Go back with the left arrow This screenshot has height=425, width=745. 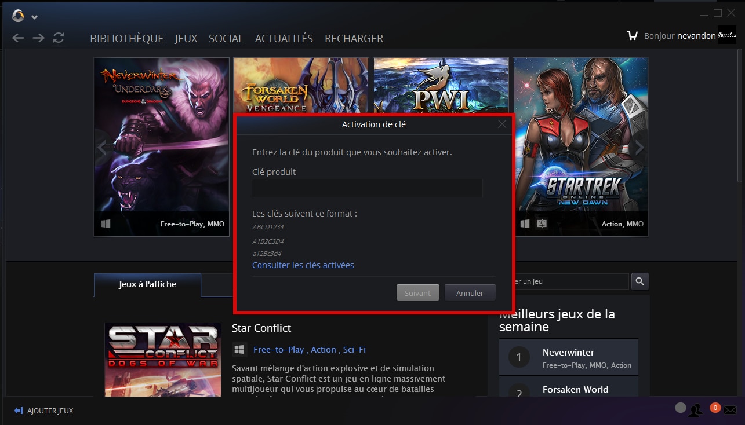pyautogui.click(x=19, y=38)
